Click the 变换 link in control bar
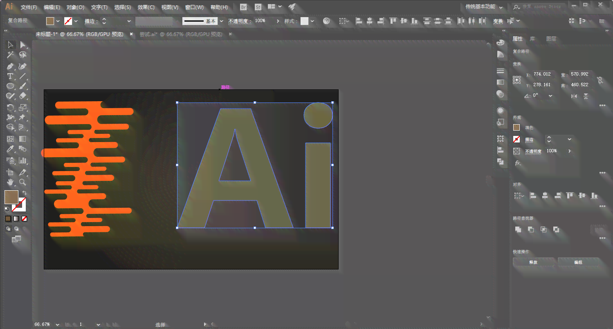 (498, 21)
